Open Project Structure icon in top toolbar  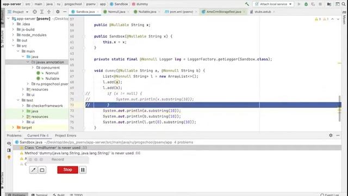329,4
